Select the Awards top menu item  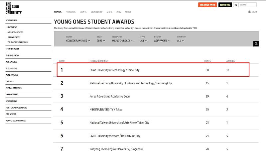point(58,12)
